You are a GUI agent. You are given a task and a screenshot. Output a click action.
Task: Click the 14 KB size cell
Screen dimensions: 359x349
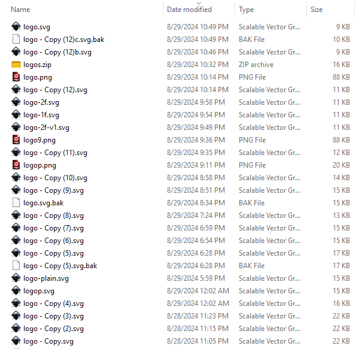click(341, 177)
